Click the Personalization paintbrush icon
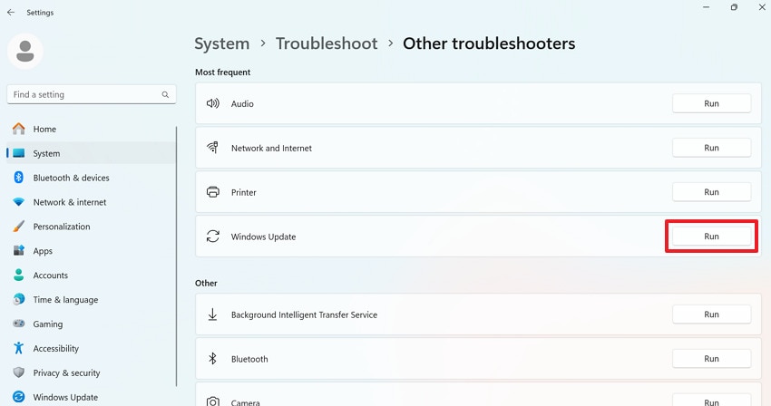Image resolution: width=771 pixels, height=406 pixels. tap(19, 226)
